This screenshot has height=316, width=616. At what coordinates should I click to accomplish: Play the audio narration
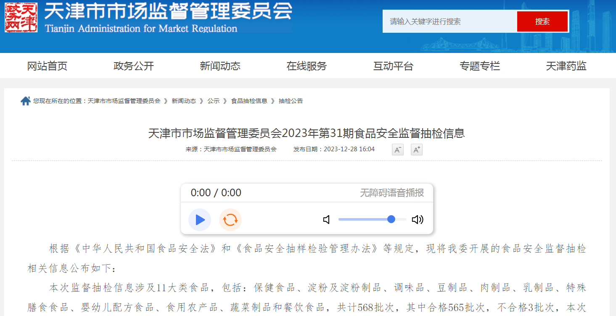click(200, 220)
